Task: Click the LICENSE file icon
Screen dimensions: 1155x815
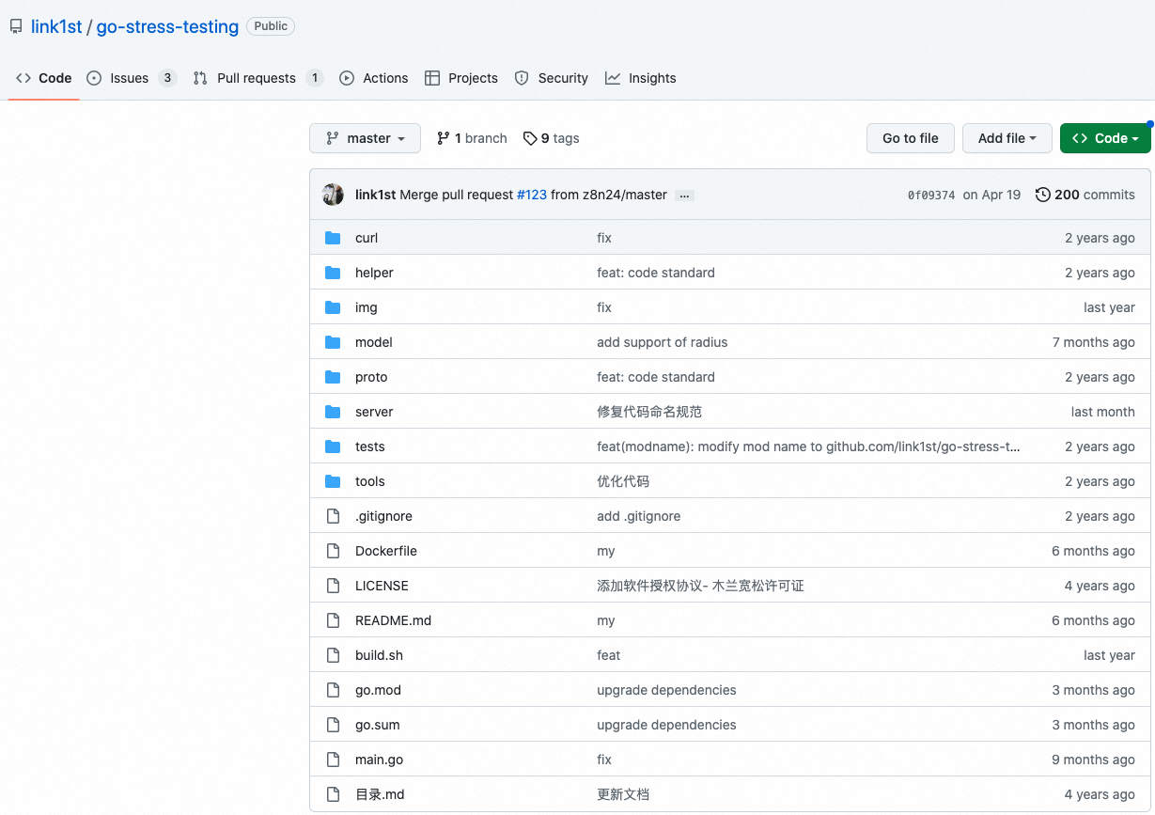Action: pos(333,586)
